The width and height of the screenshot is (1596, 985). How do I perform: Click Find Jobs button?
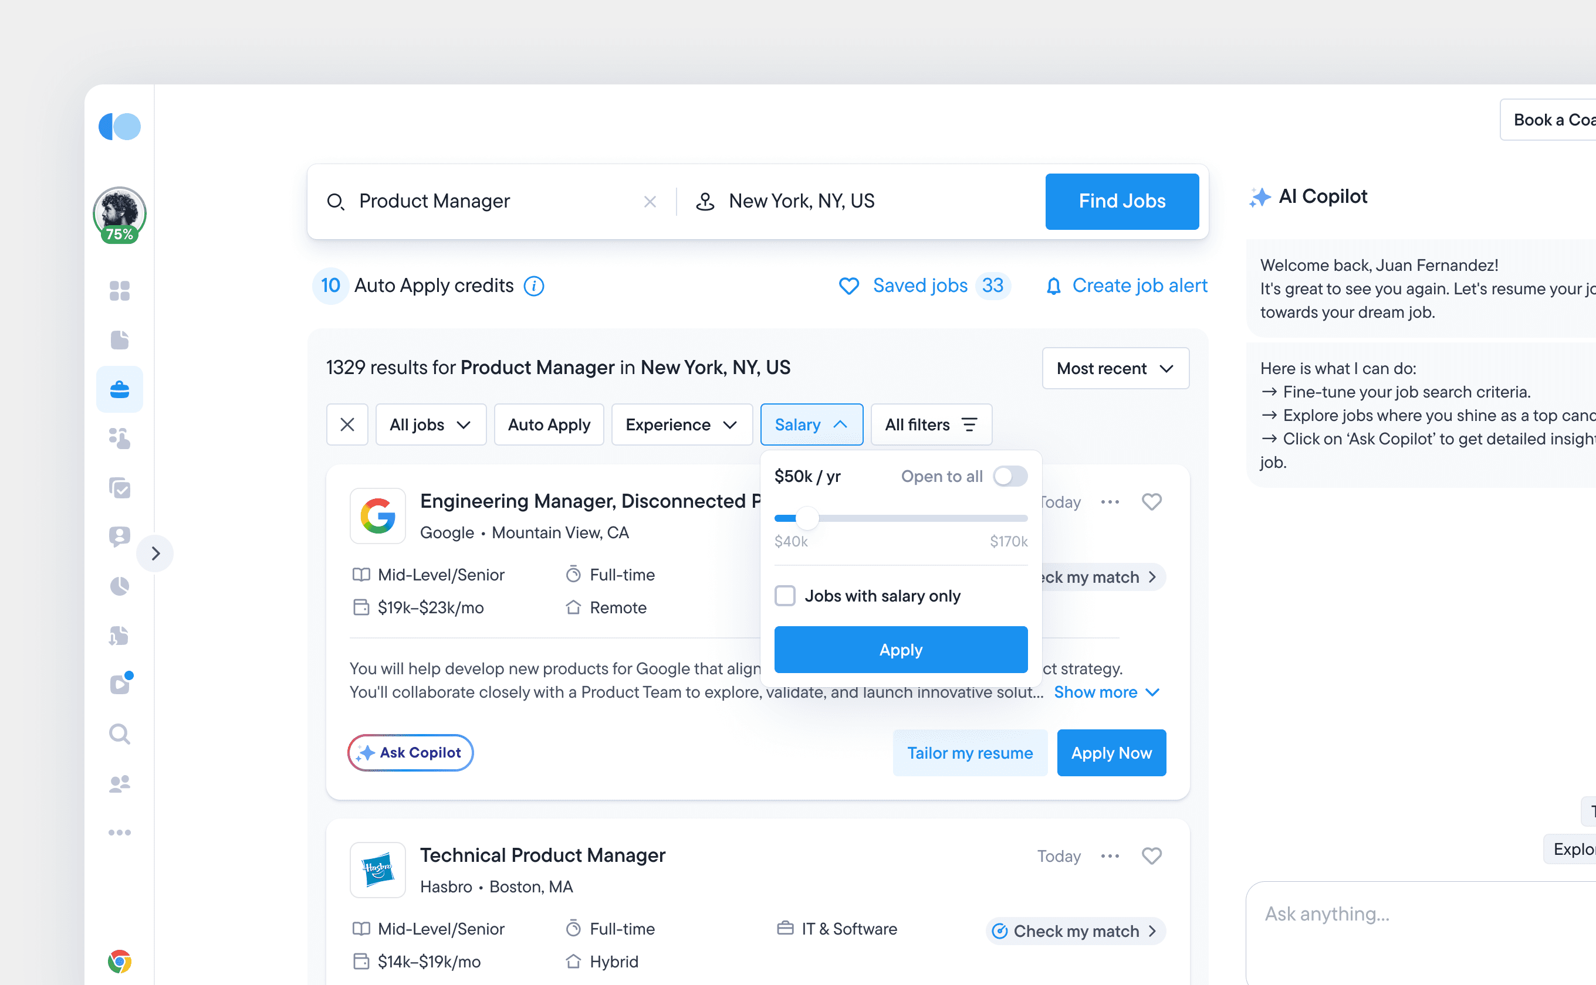point(1121,201)
